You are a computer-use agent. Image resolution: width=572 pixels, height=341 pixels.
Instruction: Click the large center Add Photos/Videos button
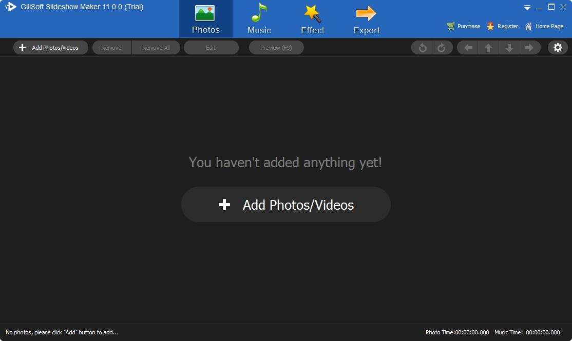coord(286,205)
